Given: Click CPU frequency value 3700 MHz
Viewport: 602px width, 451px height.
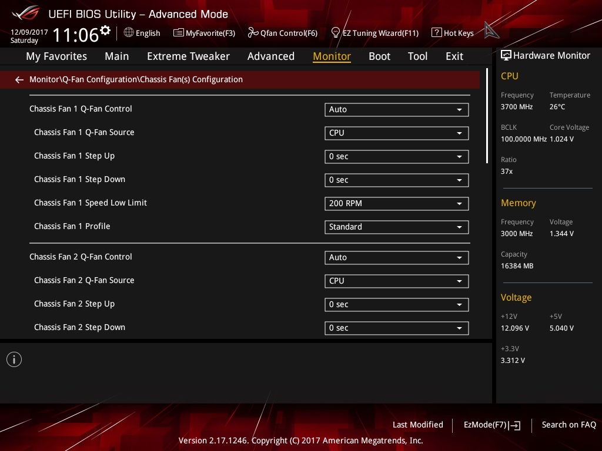Looking at the screenshot, I should [x=516, y=107].
